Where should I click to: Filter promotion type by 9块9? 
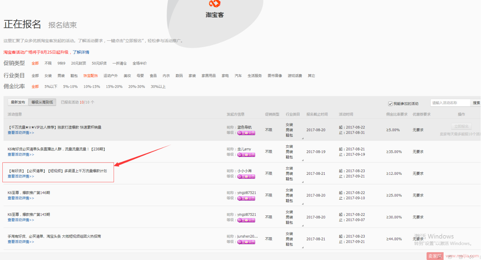coord(61,63)
